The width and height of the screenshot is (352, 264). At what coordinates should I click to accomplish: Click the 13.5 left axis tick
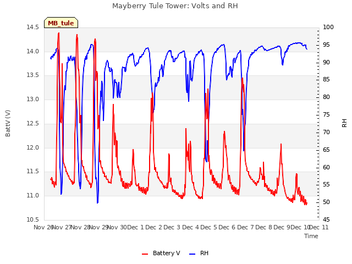pos(32,75)
